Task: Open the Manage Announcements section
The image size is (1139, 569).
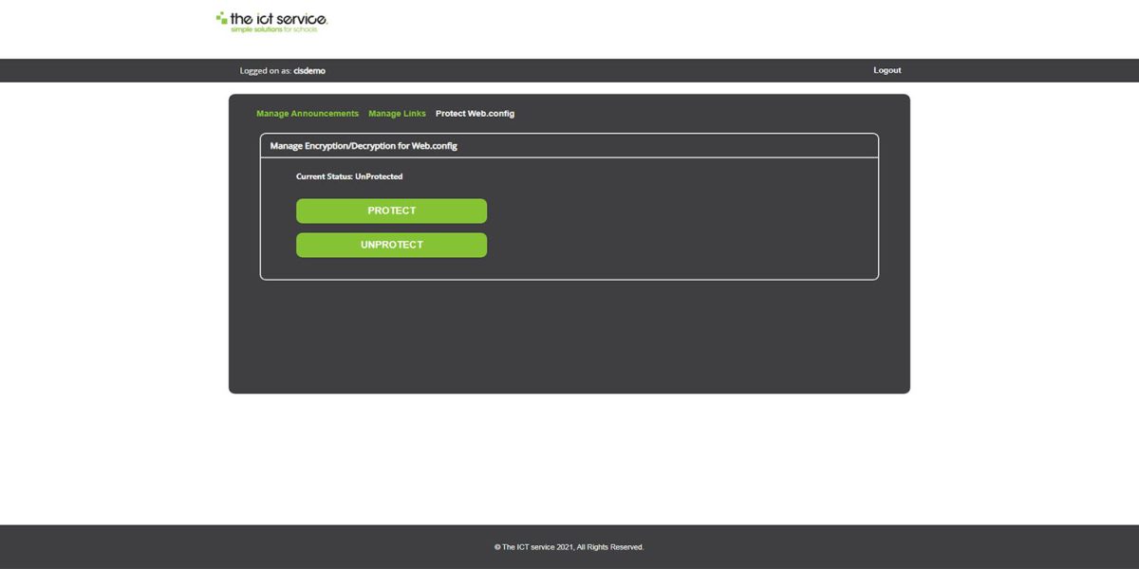Action: [307, 113]
